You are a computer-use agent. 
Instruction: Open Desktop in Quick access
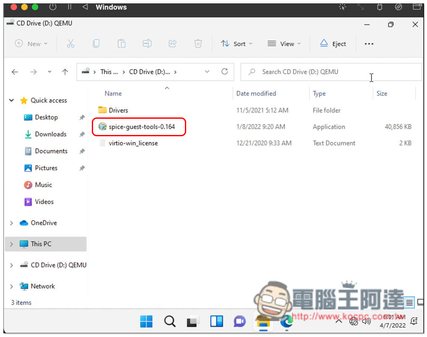[41, 117]
